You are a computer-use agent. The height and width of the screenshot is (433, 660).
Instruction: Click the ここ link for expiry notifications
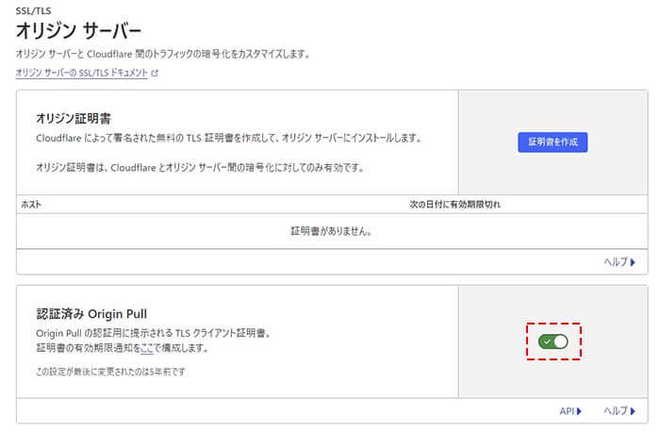pyautogui.click(x=147, y=348)
